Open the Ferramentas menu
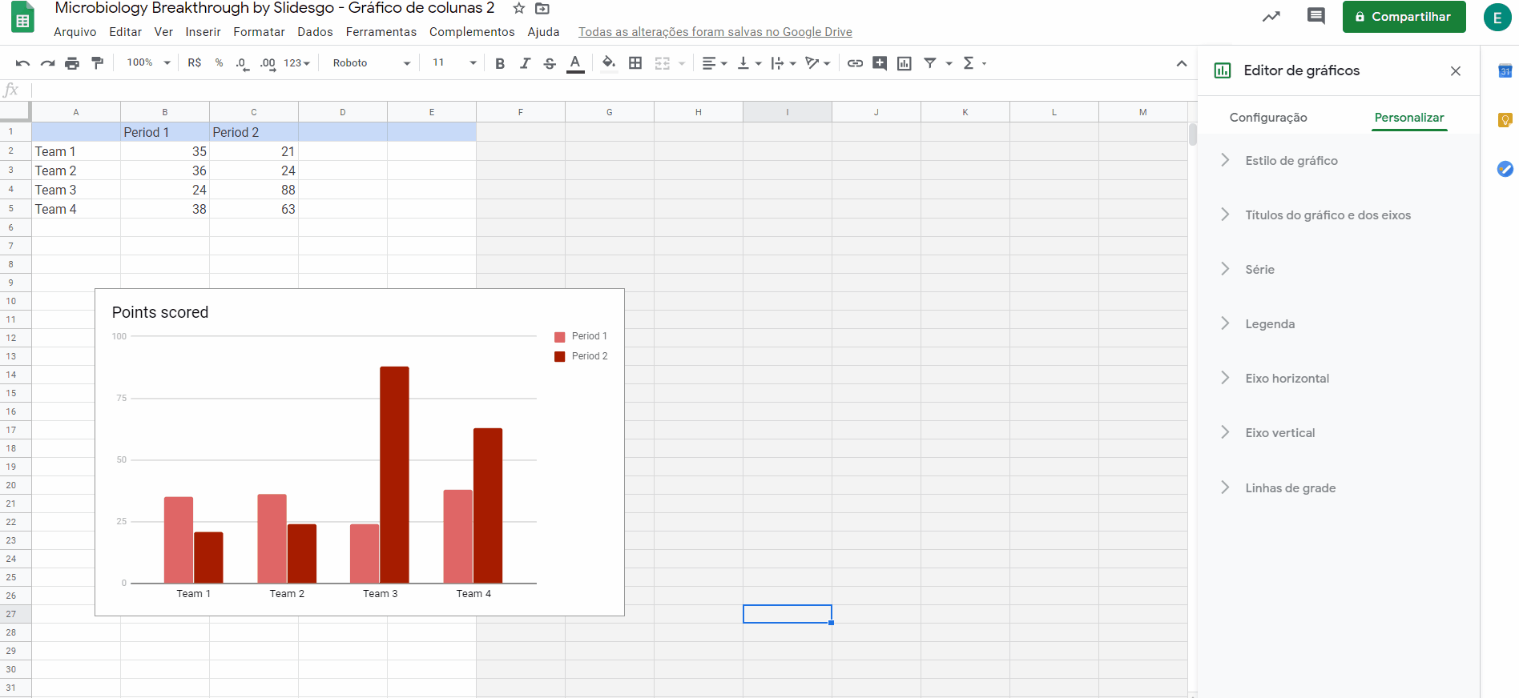This screenshot has height=698, width=1519. 381,32
